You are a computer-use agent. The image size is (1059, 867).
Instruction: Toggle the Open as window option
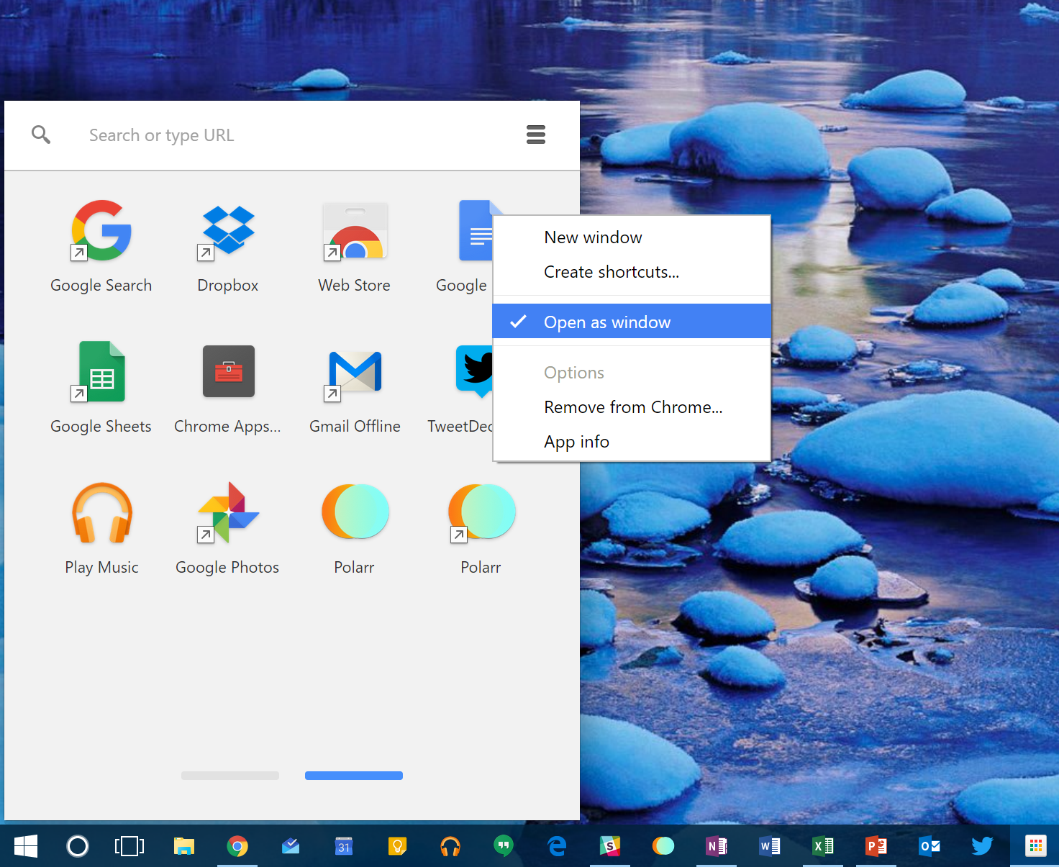[x=632, y=321]
